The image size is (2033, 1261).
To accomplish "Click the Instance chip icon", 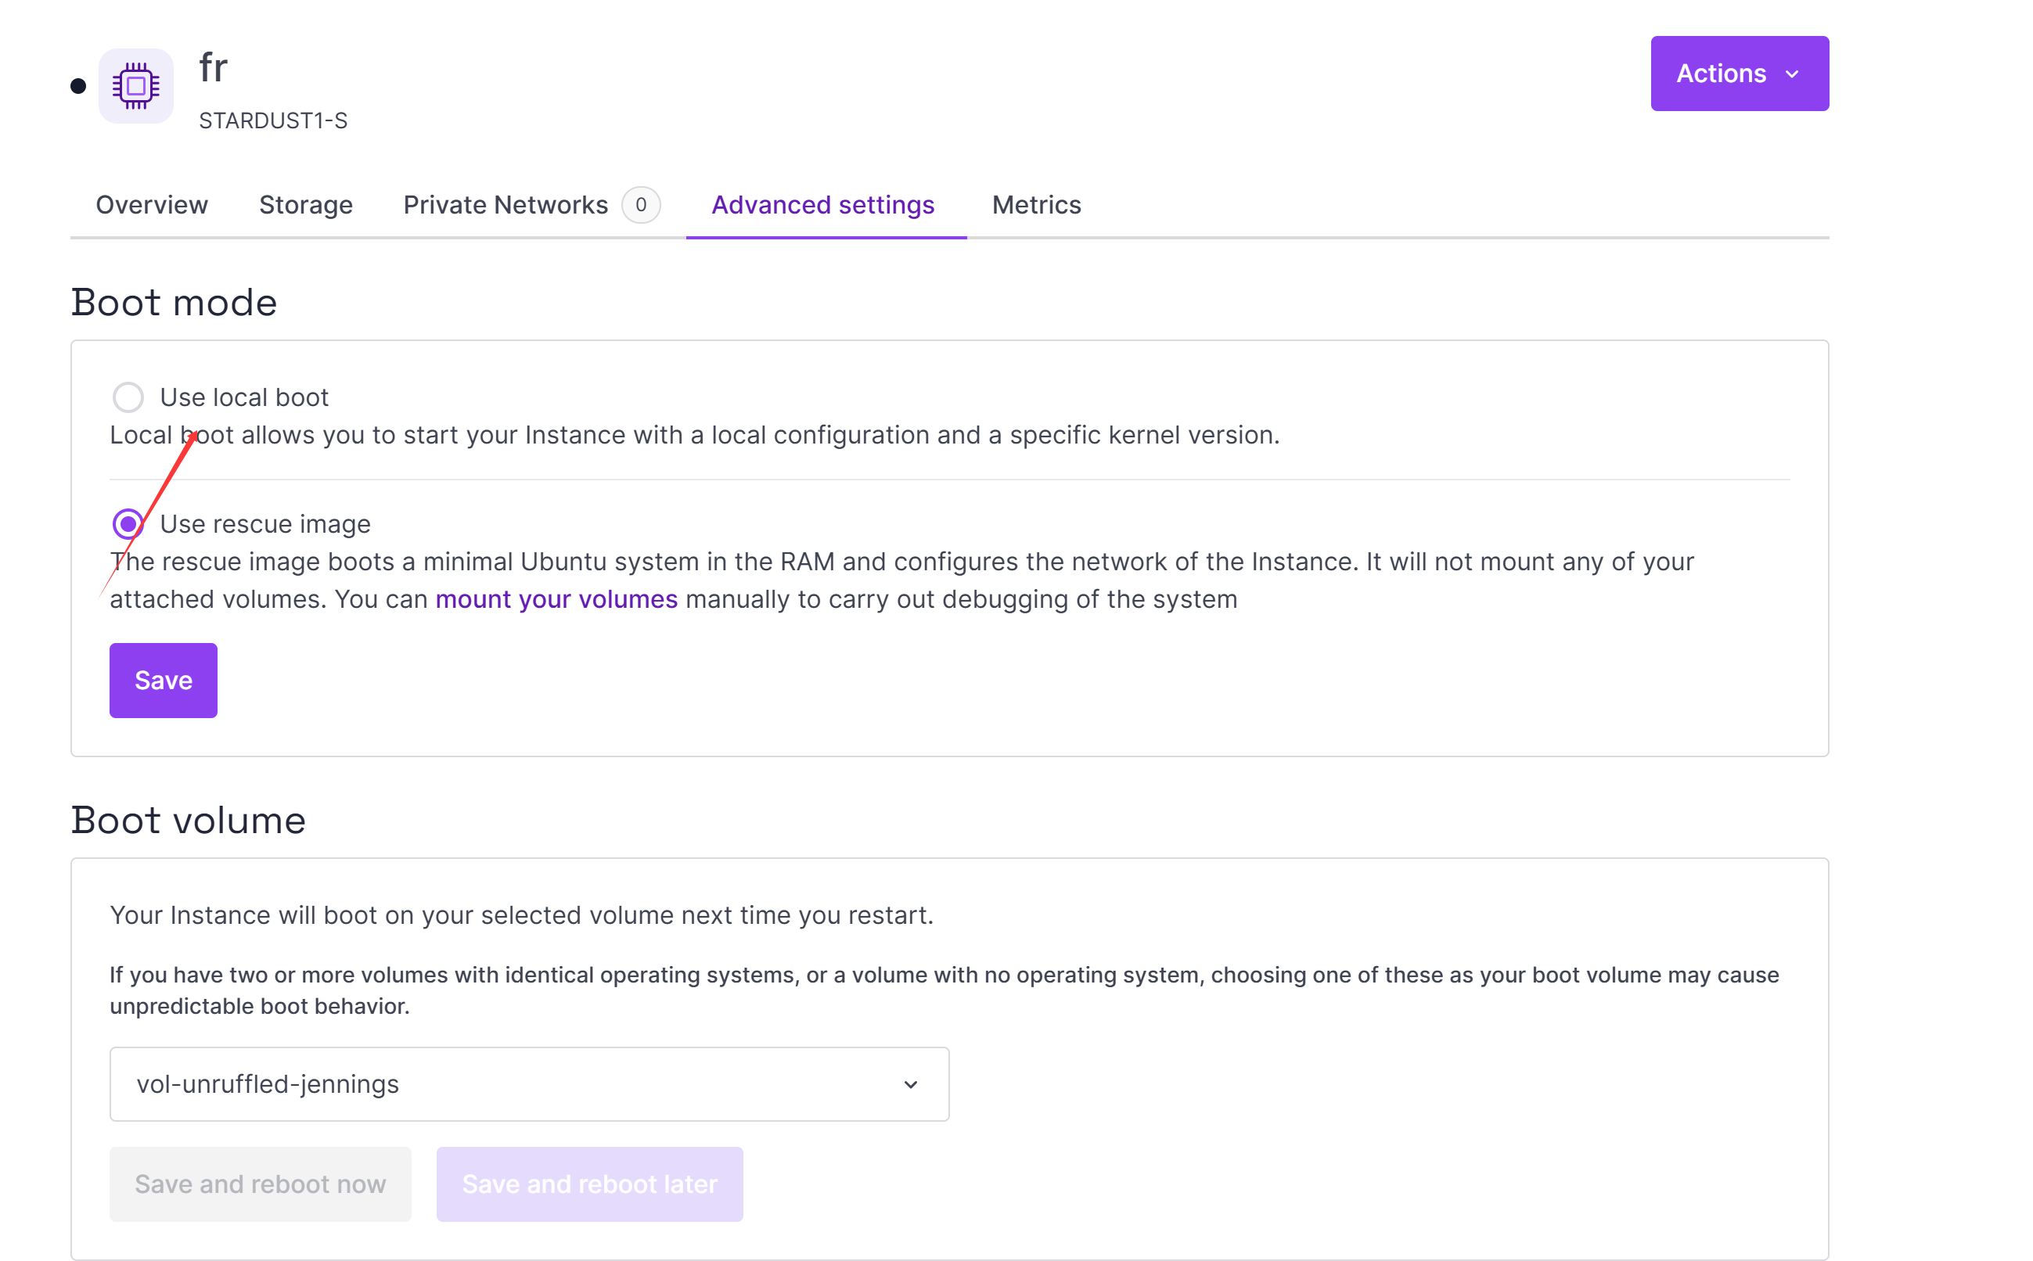I will [136, 86].
